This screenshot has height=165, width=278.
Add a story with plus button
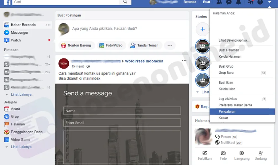[203, 29]
